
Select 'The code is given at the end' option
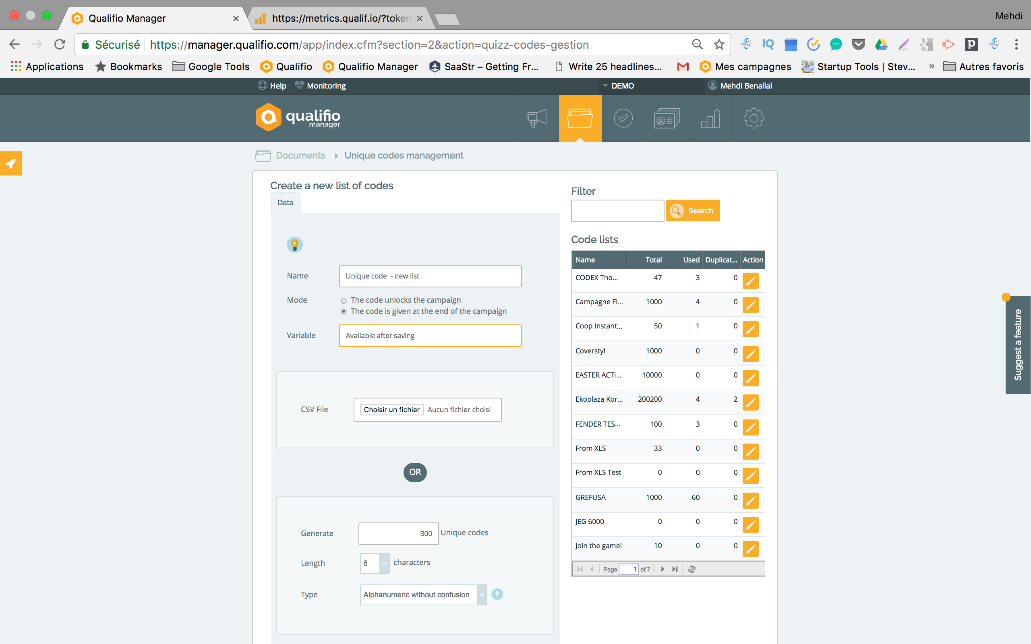coord(344,312)
